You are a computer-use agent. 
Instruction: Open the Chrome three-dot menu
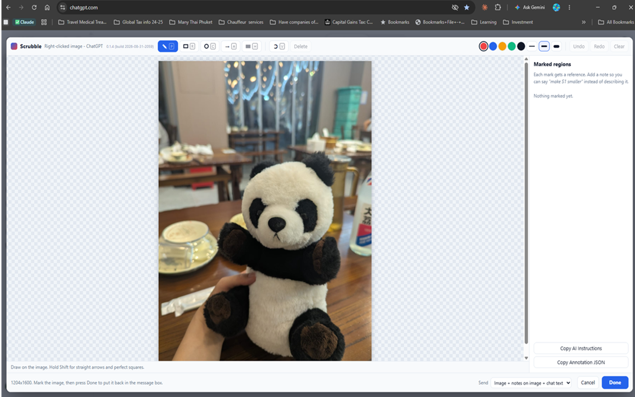(x=570, y=7)
